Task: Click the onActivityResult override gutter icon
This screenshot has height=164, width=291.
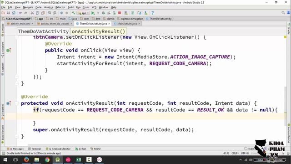Action: (9, 103)
